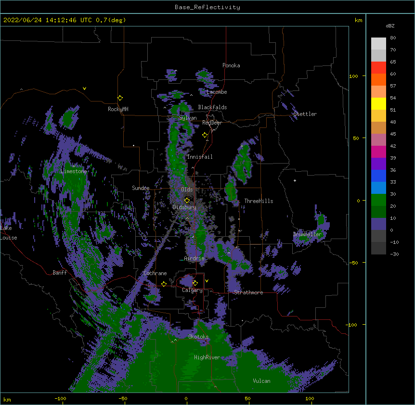Pick the light gray 70-80 dBZ swatch
Screen dimensions: 415x405
point(378,44)
